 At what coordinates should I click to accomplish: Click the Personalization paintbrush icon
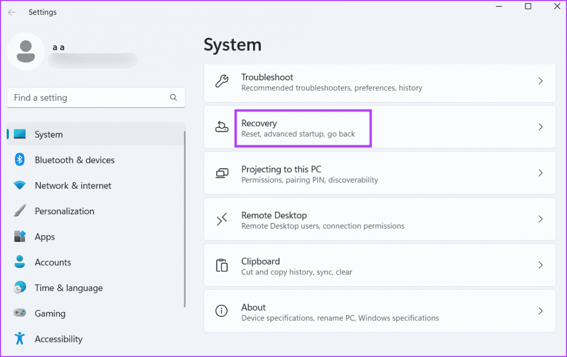[20, 211]
